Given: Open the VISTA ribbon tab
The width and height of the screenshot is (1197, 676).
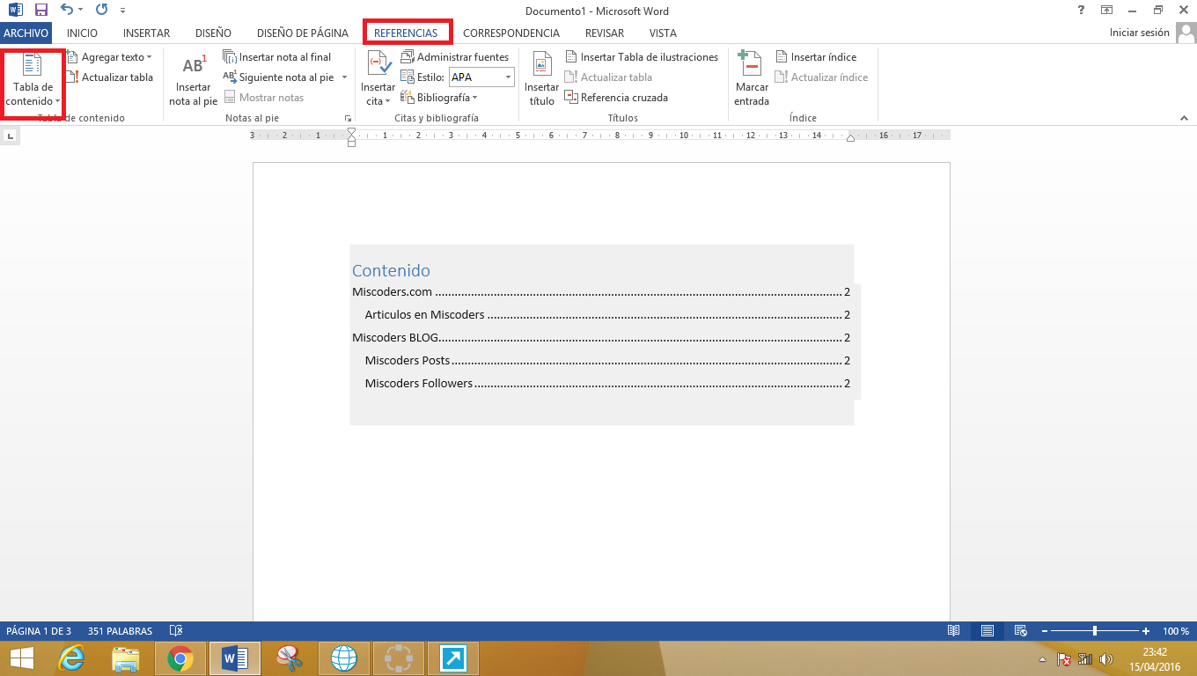Looking at the screenshot, I should (x=663, y=33).
